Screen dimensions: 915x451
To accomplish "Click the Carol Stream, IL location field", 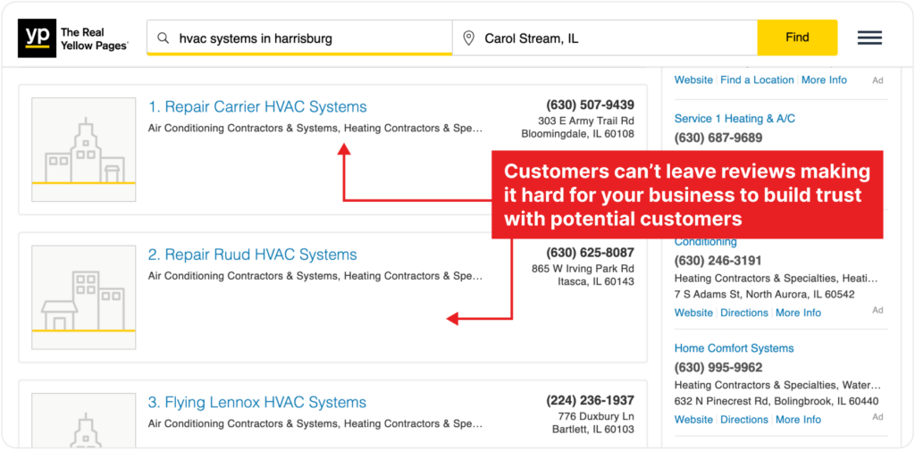I will pos(605,38).
